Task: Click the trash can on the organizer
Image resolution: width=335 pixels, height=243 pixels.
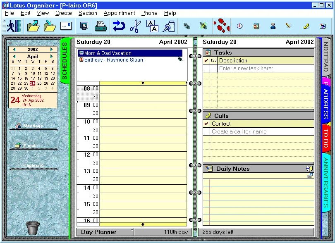Action: pyautogui.click(x=33, y=228)
